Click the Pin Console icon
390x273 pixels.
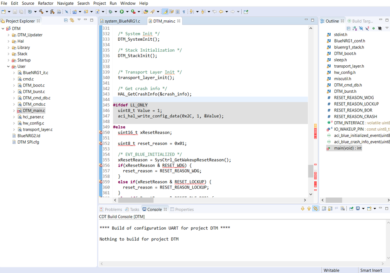pyautogui.click(x=351, y=209)
